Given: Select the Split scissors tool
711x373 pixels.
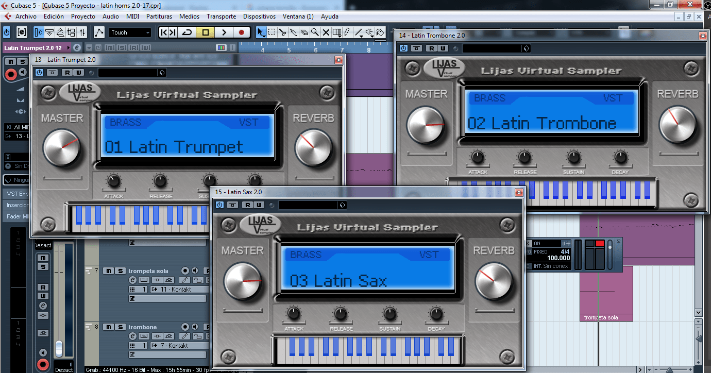Looking at the screenshot, I should coord(283,32).
